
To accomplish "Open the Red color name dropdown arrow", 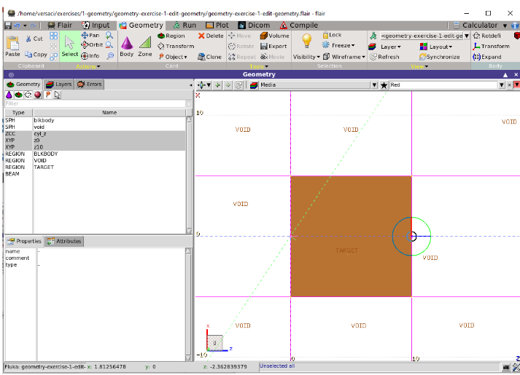I will (x=502, y=85).
